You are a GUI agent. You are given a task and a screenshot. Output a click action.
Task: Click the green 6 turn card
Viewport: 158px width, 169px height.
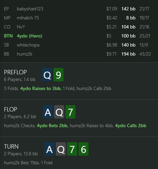84,149
